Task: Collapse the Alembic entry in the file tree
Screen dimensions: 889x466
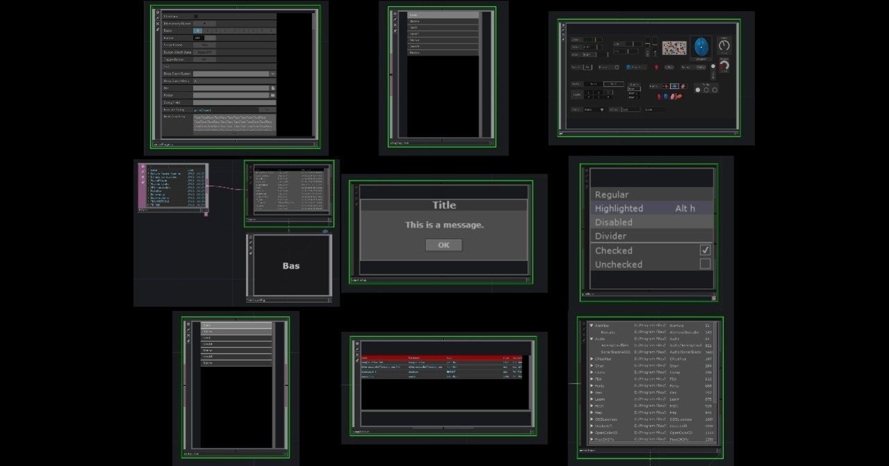Action: (x=591, y=326)
